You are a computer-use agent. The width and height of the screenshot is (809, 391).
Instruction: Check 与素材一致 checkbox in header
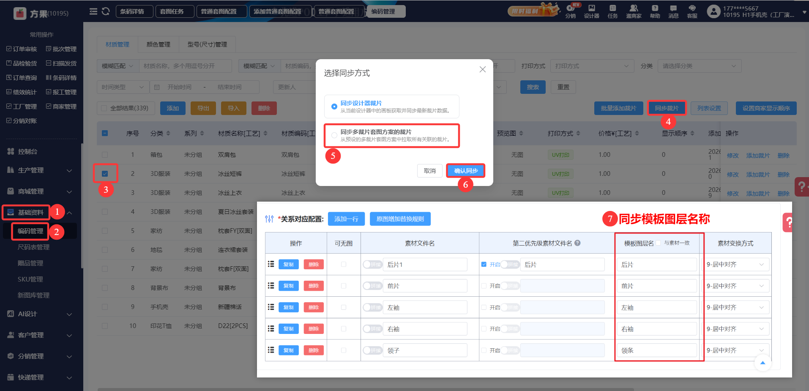point(658,243)
